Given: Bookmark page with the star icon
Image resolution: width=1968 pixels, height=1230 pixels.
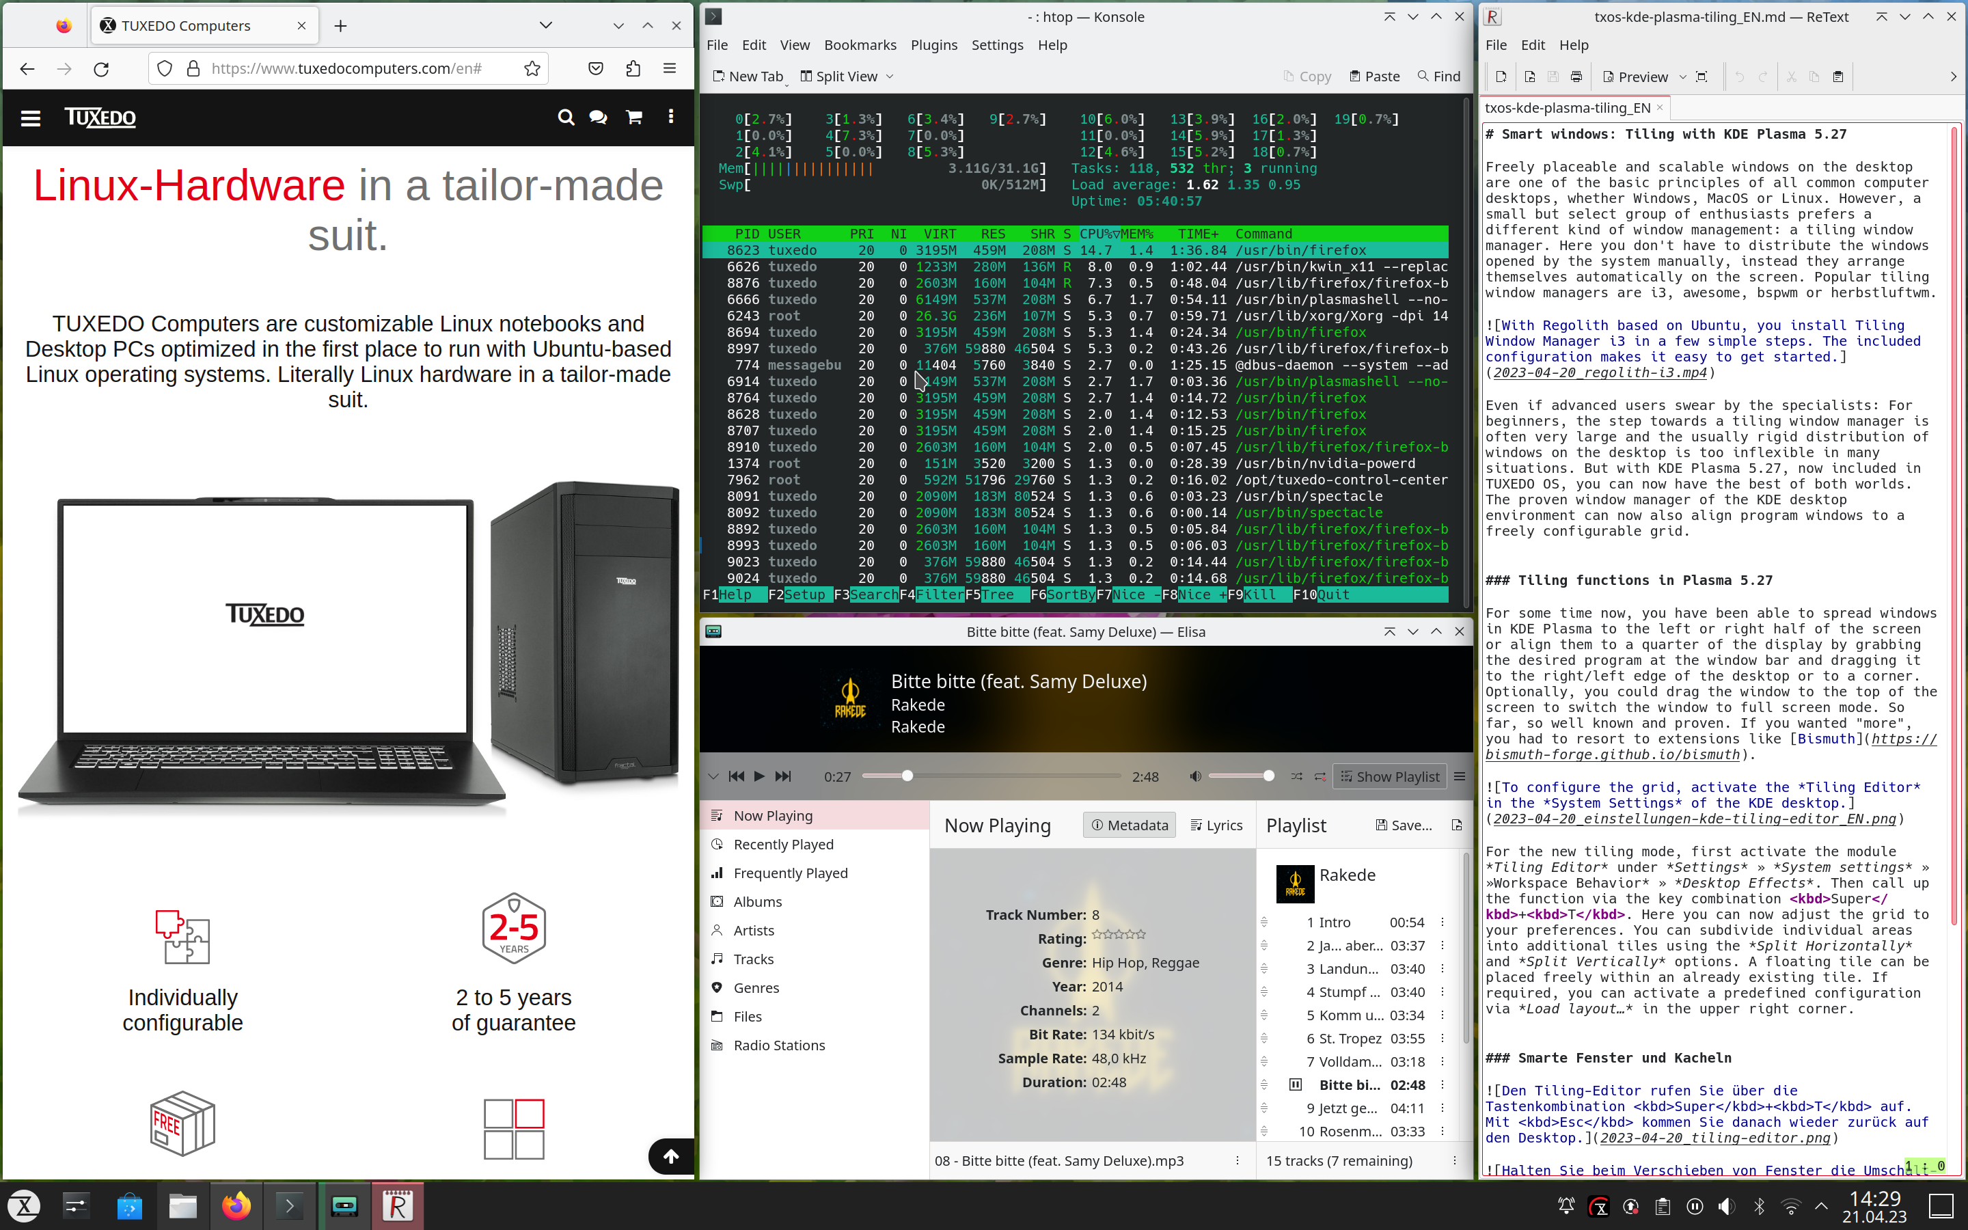Looking at the screenshot, I should pos(532,68).
